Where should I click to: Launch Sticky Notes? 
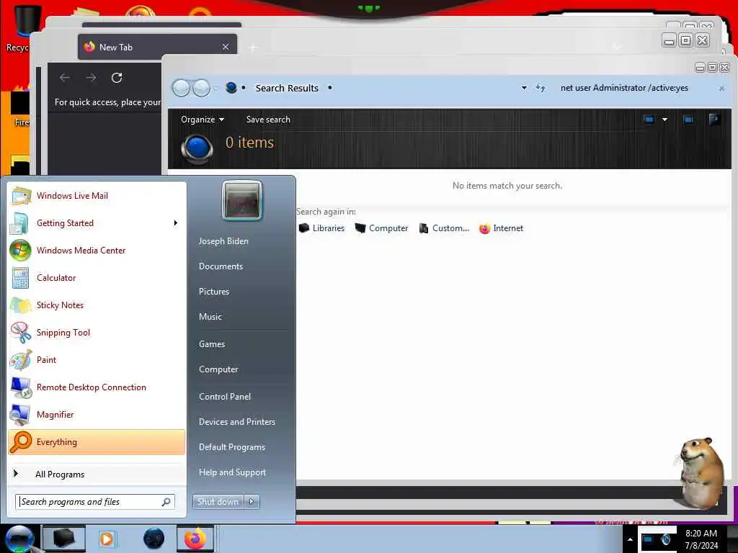[97, 305]
